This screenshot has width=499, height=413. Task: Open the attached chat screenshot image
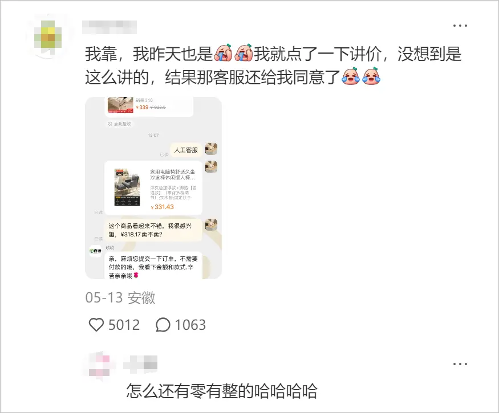click(153, 188)
